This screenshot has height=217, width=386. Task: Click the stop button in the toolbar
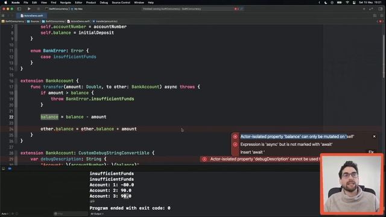pyautogui.click(x=38, y=9)
